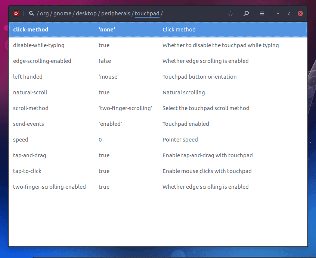
Task: Click the true value of tap-and-drag
Action: (104, 155)
